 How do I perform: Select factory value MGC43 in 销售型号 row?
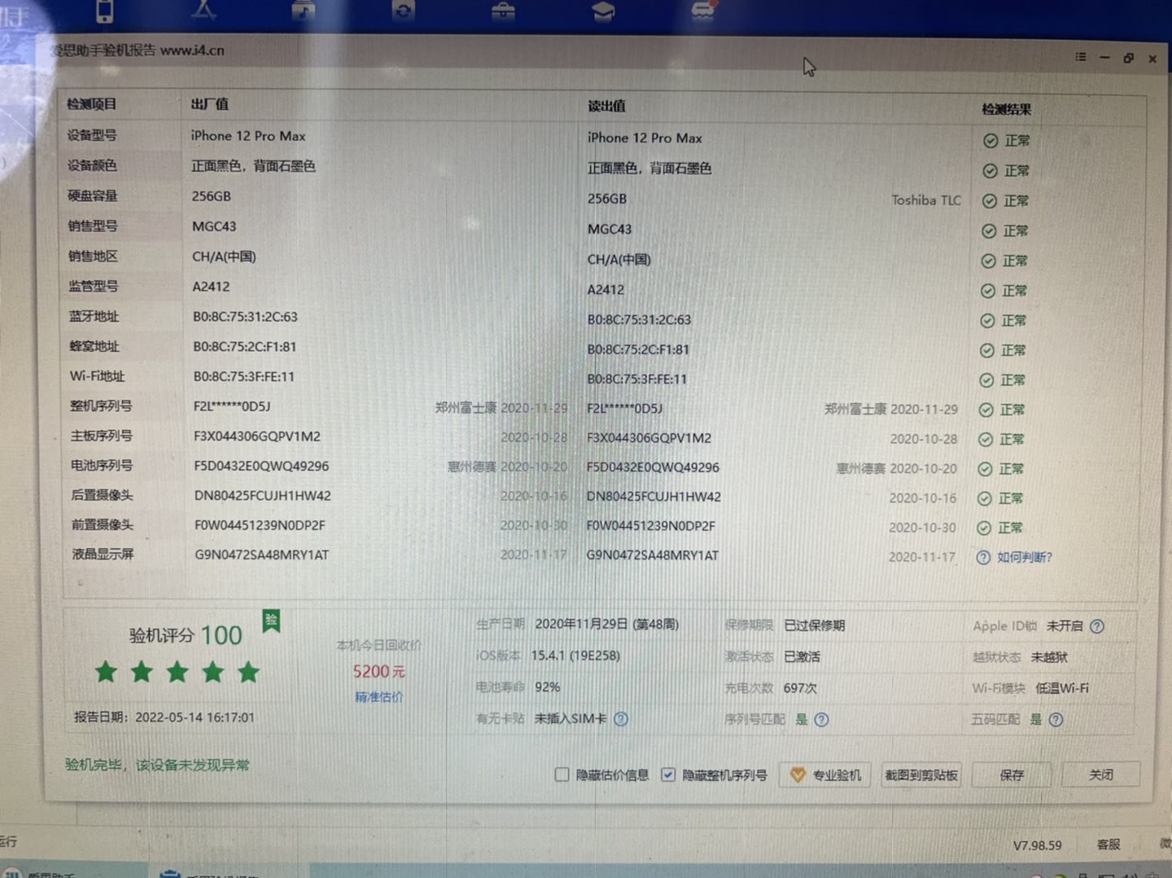tap(214, 226)
